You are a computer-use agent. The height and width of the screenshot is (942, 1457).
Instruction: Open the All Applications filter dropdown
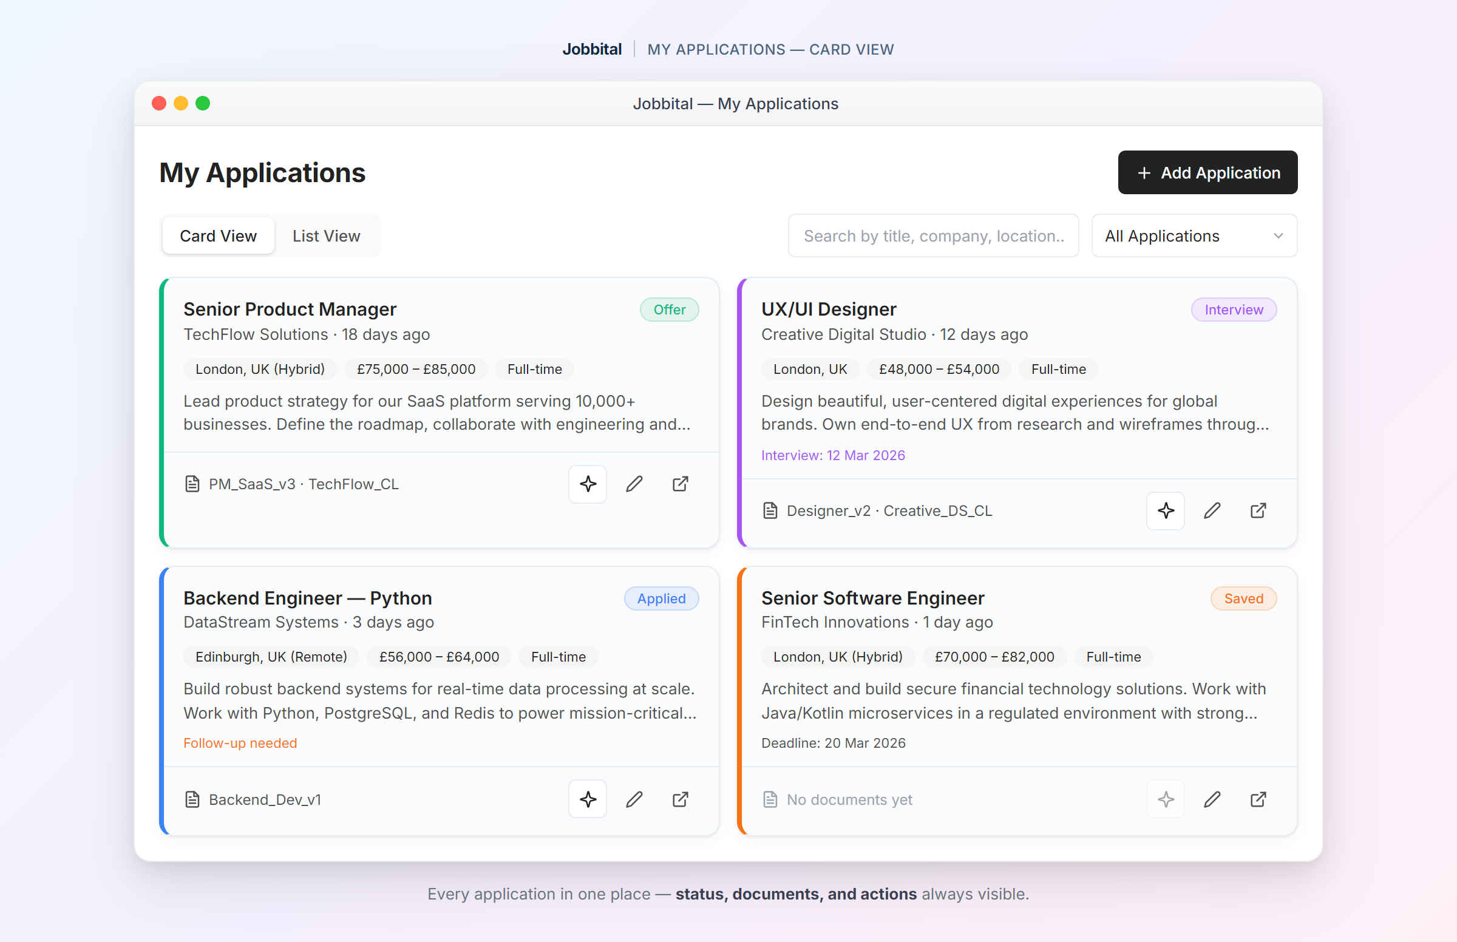(1194, 235)
